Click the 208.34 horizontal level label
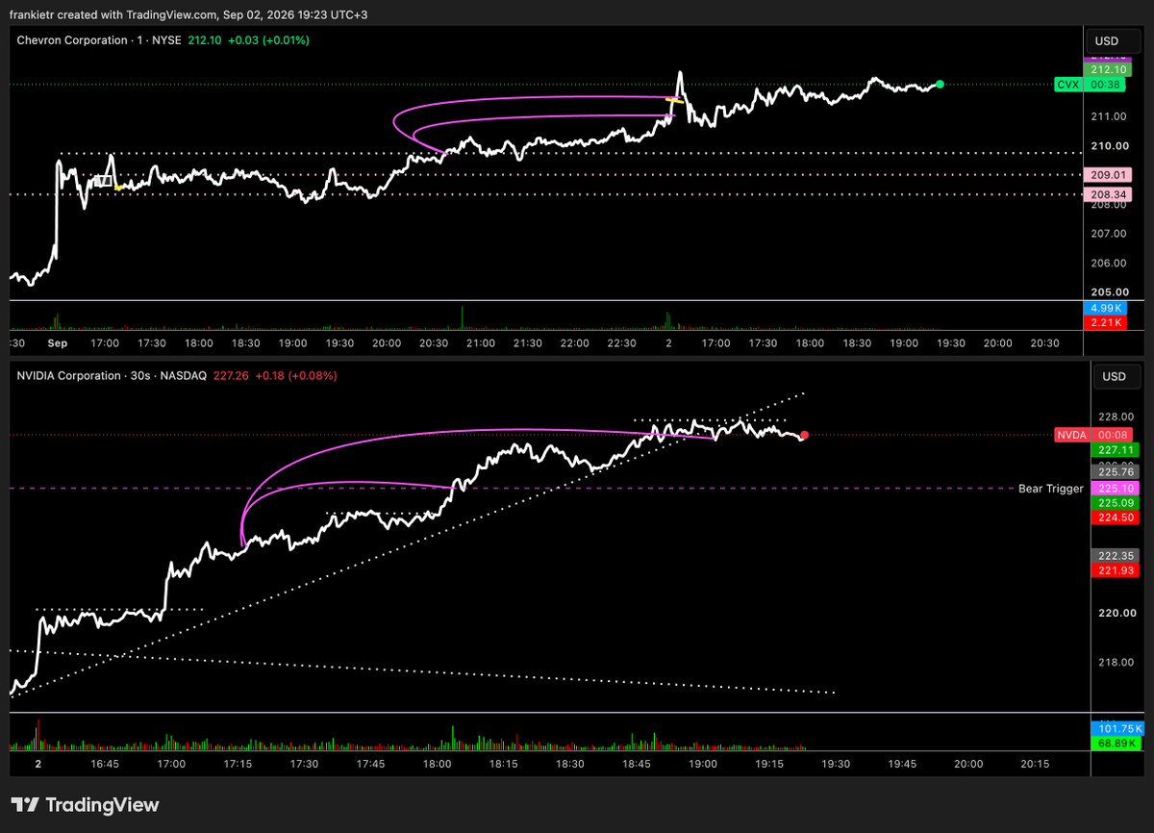This screenshot has height=833, width=1154. [1110, 195]
